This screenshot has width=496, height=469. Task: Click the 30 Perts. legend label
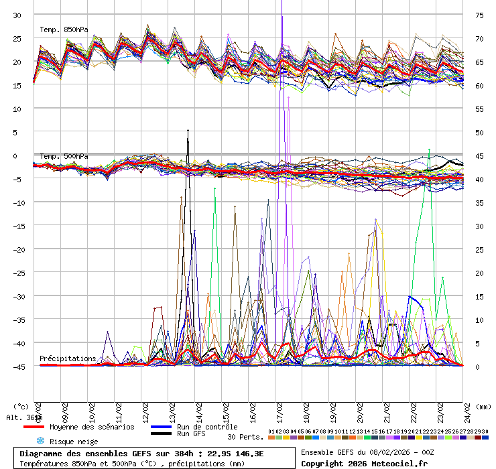(245, 437)
